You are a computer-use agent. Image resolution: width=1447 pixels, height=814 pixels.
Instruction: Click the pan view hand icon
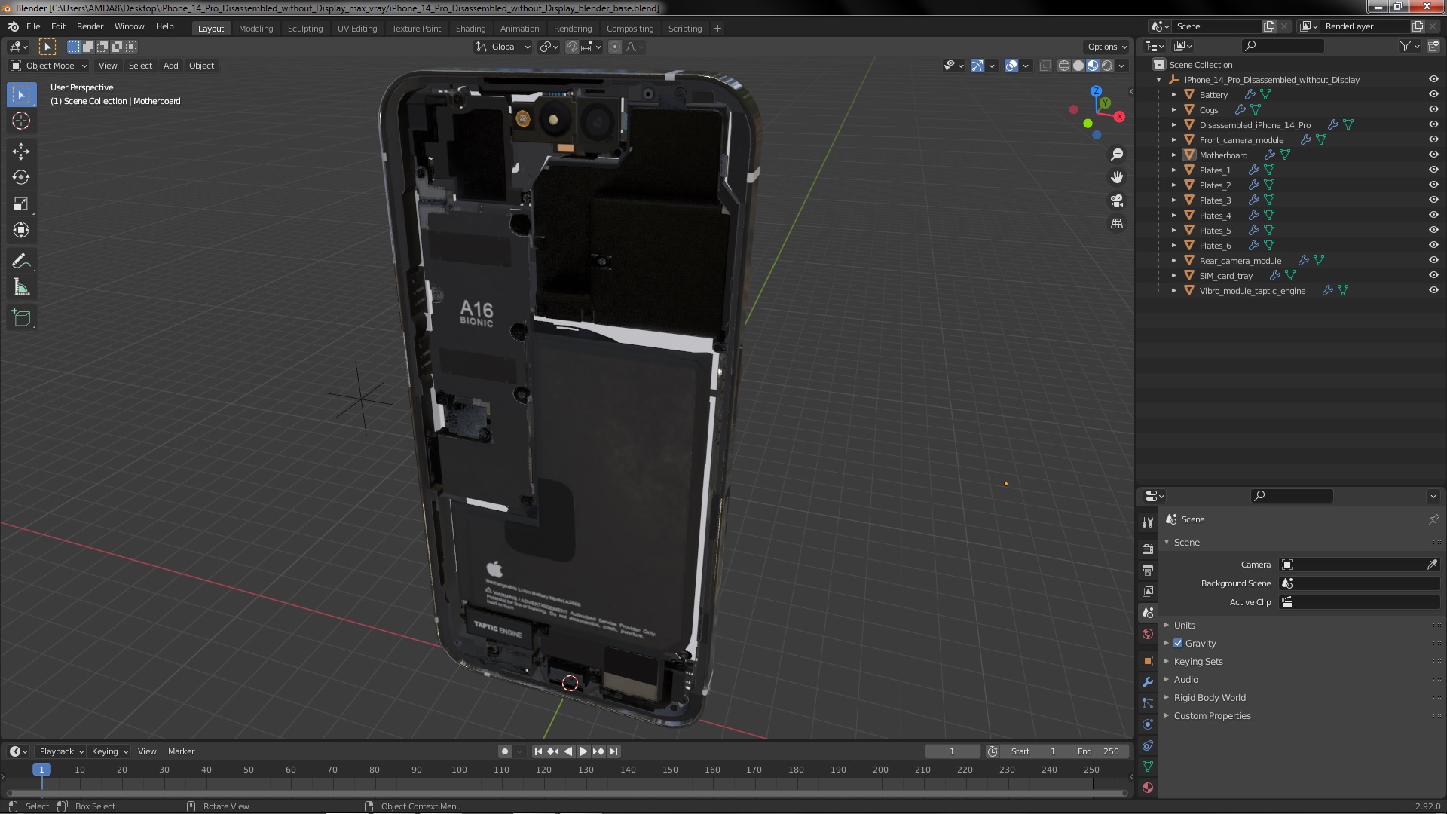click(1117, 177)
